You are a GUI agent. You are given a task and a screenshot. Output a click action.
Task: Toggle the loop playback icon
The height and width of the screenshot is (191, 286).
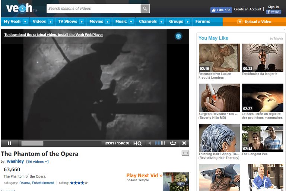(x=173, y=143)
